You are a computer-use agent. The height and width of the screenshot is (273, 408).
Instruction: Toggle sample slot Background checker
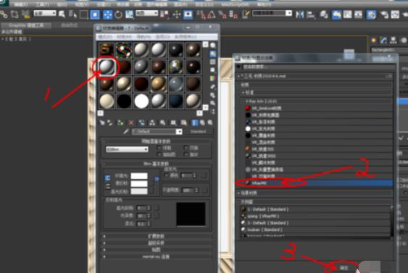(213, 62)
